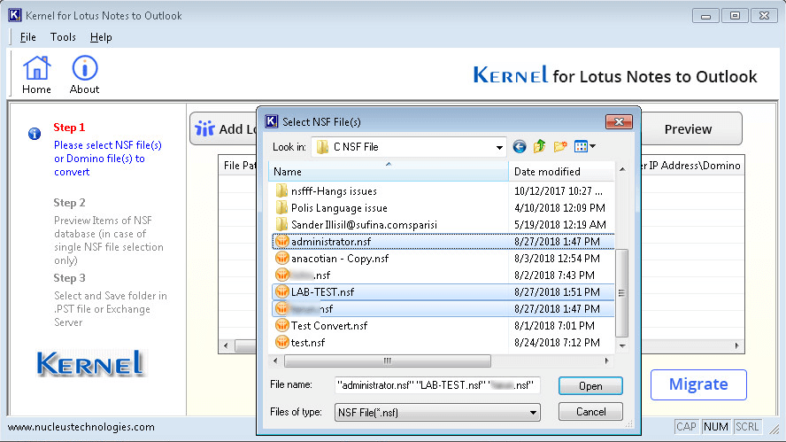Click the file list horizontal scrollbar thumb
Image resolution: width=786 pixels, height=442 pixels.
point(388,361)
